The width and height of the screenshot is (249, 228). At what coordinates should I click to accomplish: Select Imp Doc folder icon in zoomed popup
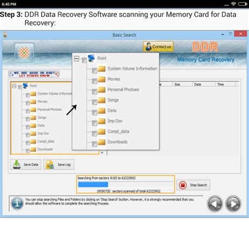coord(101,121)
